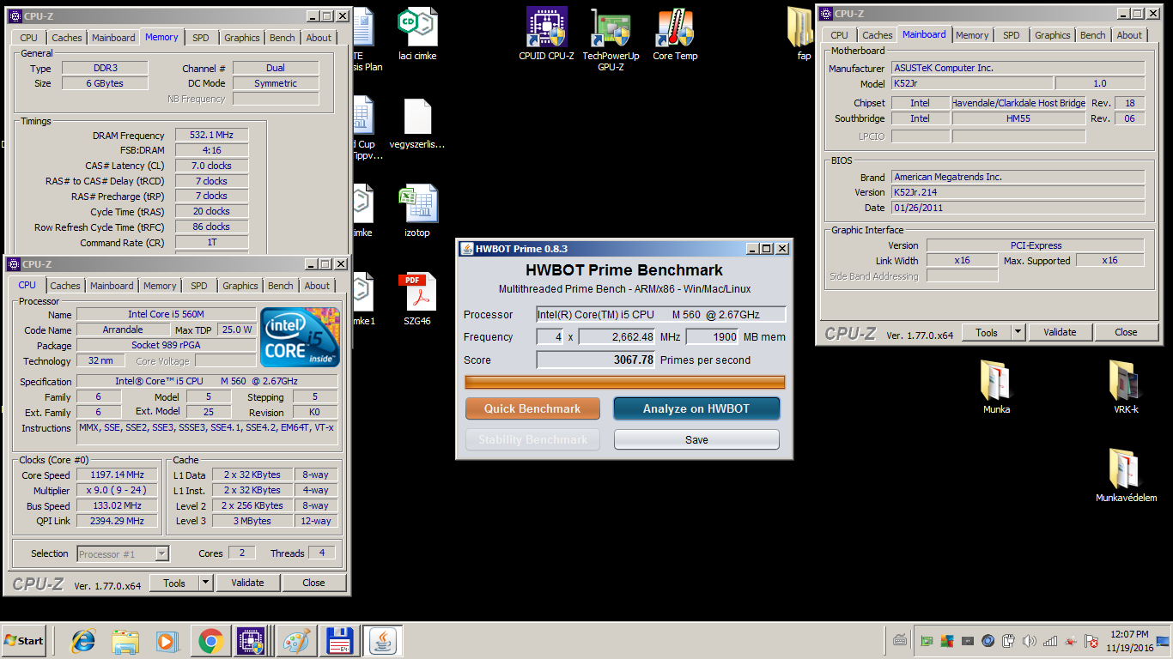Screen dimensions: 1173x659
Task: Expand the Tools dropdown arrow in the Mainboard window
Action: pos(1018,332)
